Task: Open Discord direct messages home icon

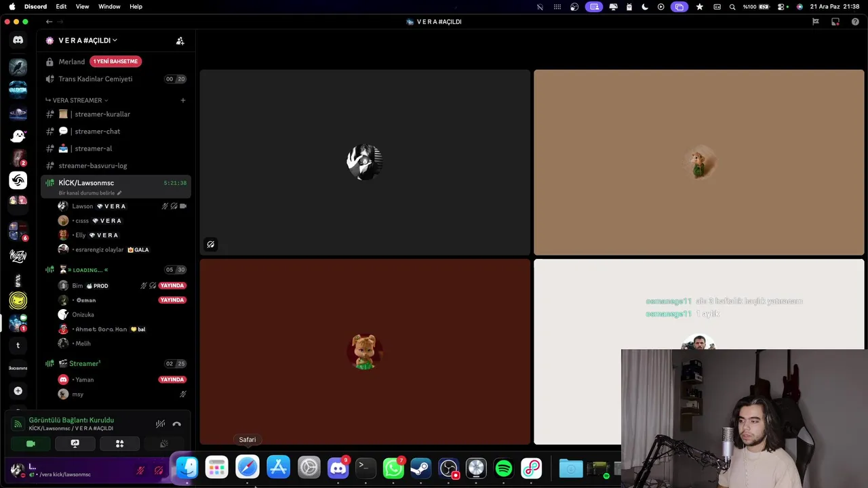Action: [x=18, y=40]
